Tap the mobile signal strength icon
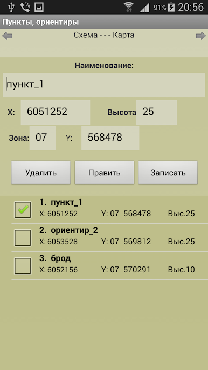The width and height of the screenshot is (208, 370). point(144,8)
